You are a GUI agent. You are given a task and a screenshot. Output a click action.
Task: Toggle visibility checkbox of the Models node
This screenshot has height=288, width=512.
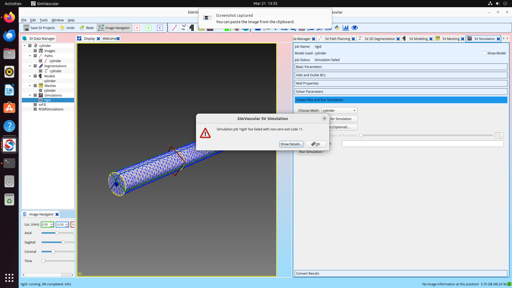[x=35, y=76]
